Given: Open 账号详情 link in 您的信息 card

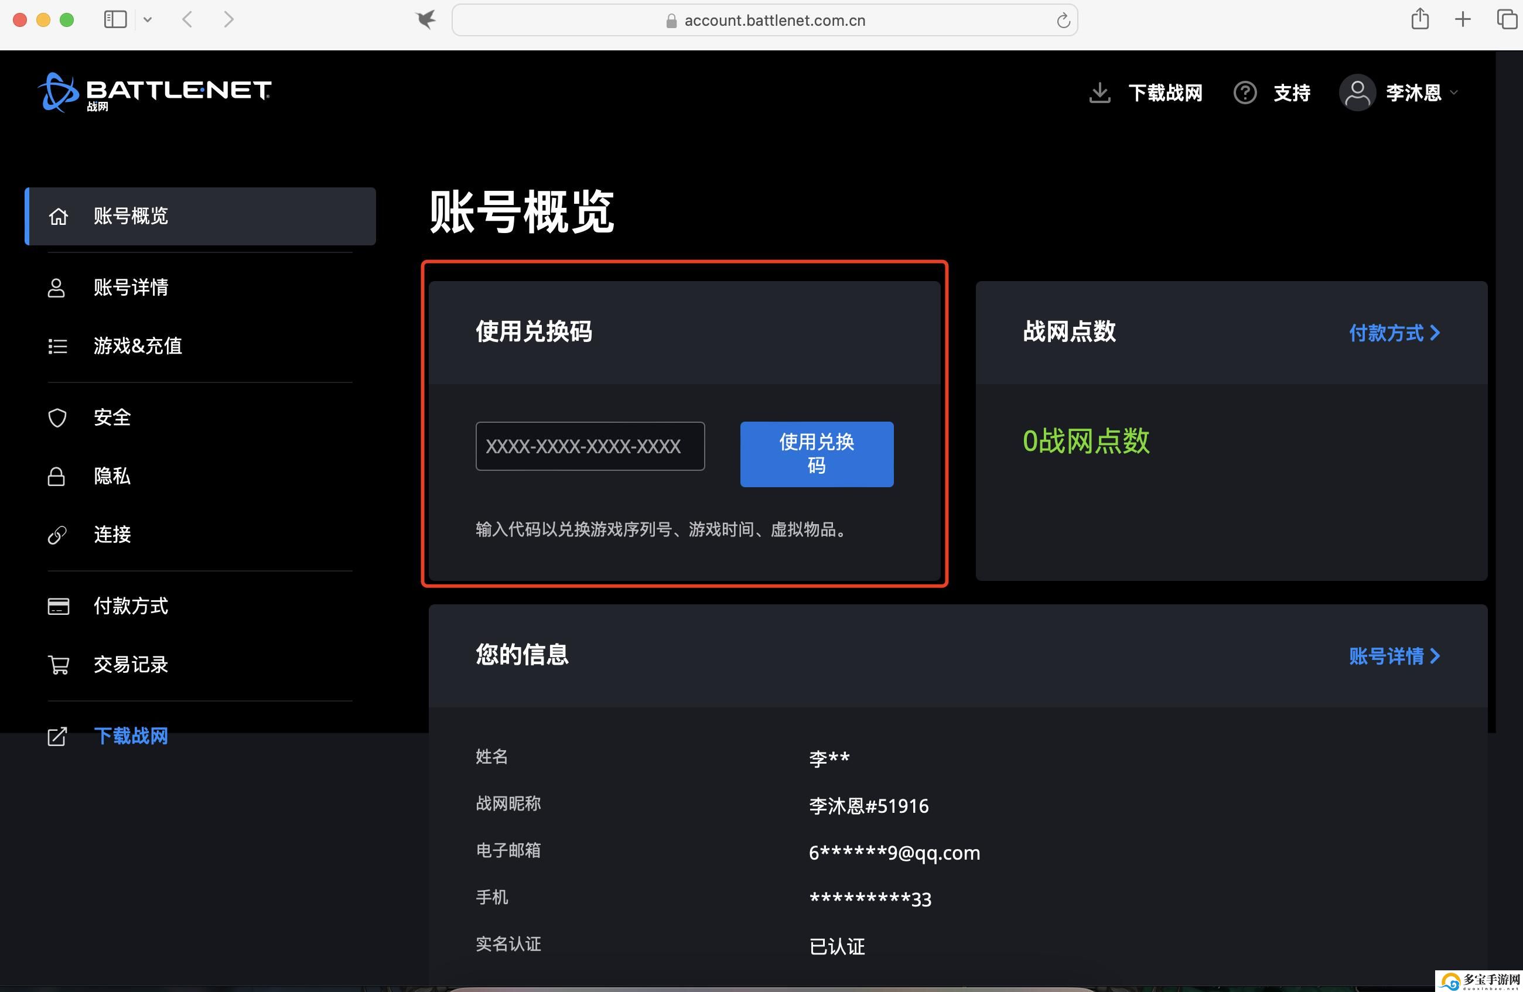Looking at the screenshot, I should tap(1394, 656).
